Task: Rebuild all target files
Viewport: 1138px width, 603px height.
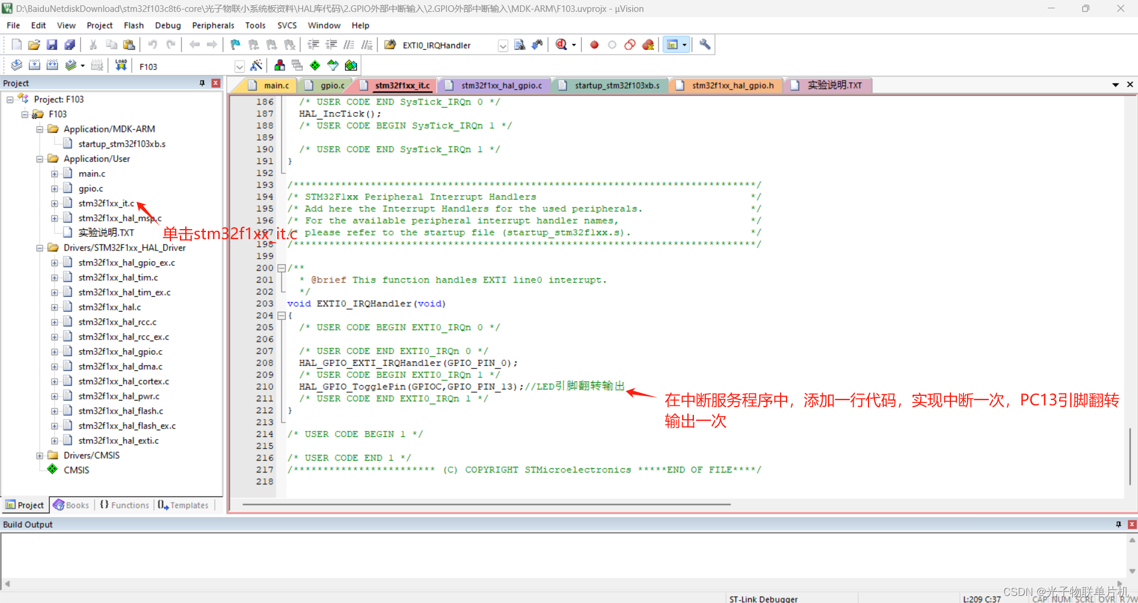Action: [x=52, y=65]
